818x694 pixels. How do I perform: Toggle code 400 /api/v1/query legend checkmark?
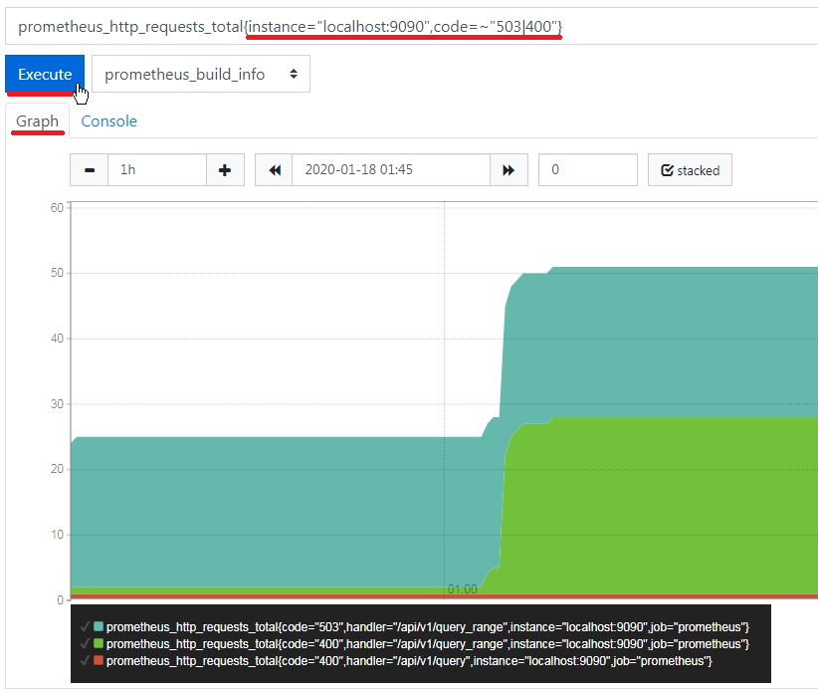85,660
